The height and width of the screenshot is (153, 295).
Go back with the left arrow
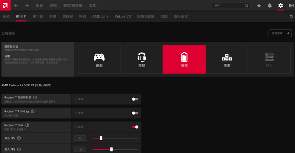16,6
